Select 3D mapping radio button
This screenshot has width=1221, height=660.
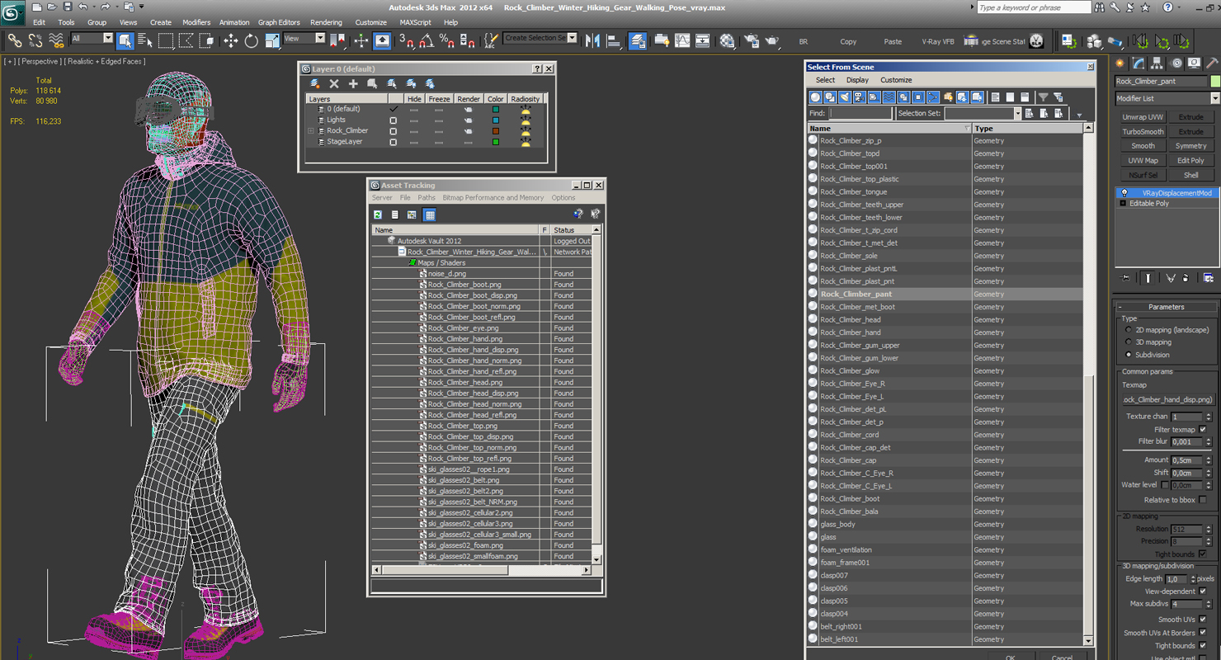1129,342
